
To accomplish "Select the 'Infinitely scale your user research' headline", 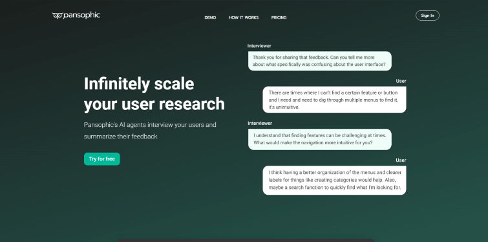I will click(154, 93).
